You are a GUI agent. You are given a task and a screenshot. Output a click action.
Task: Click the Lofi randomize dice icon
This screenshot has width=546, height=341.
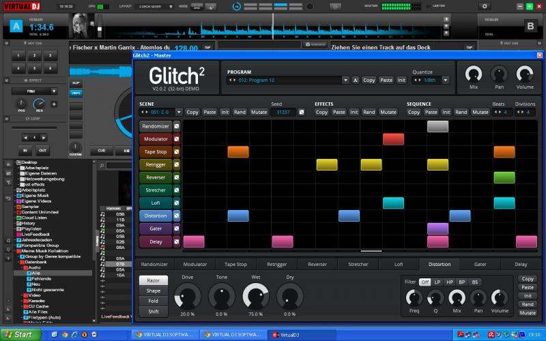tap(177, 203)
